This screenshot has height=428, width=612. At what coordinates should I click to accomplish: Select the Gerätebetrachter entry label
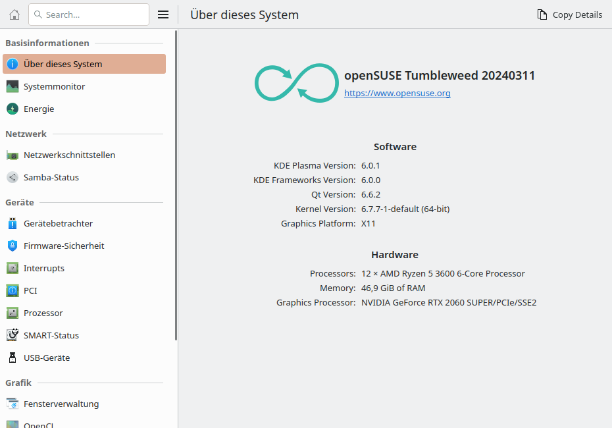[x=58, y=223]
